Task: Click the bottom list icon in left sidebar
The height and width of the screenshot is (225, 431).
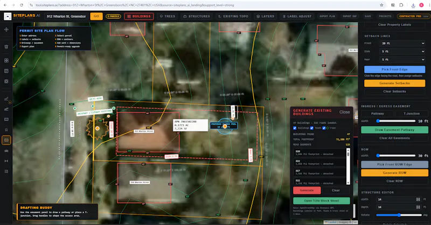Action: pyautogui.click(x=6, y=171)
